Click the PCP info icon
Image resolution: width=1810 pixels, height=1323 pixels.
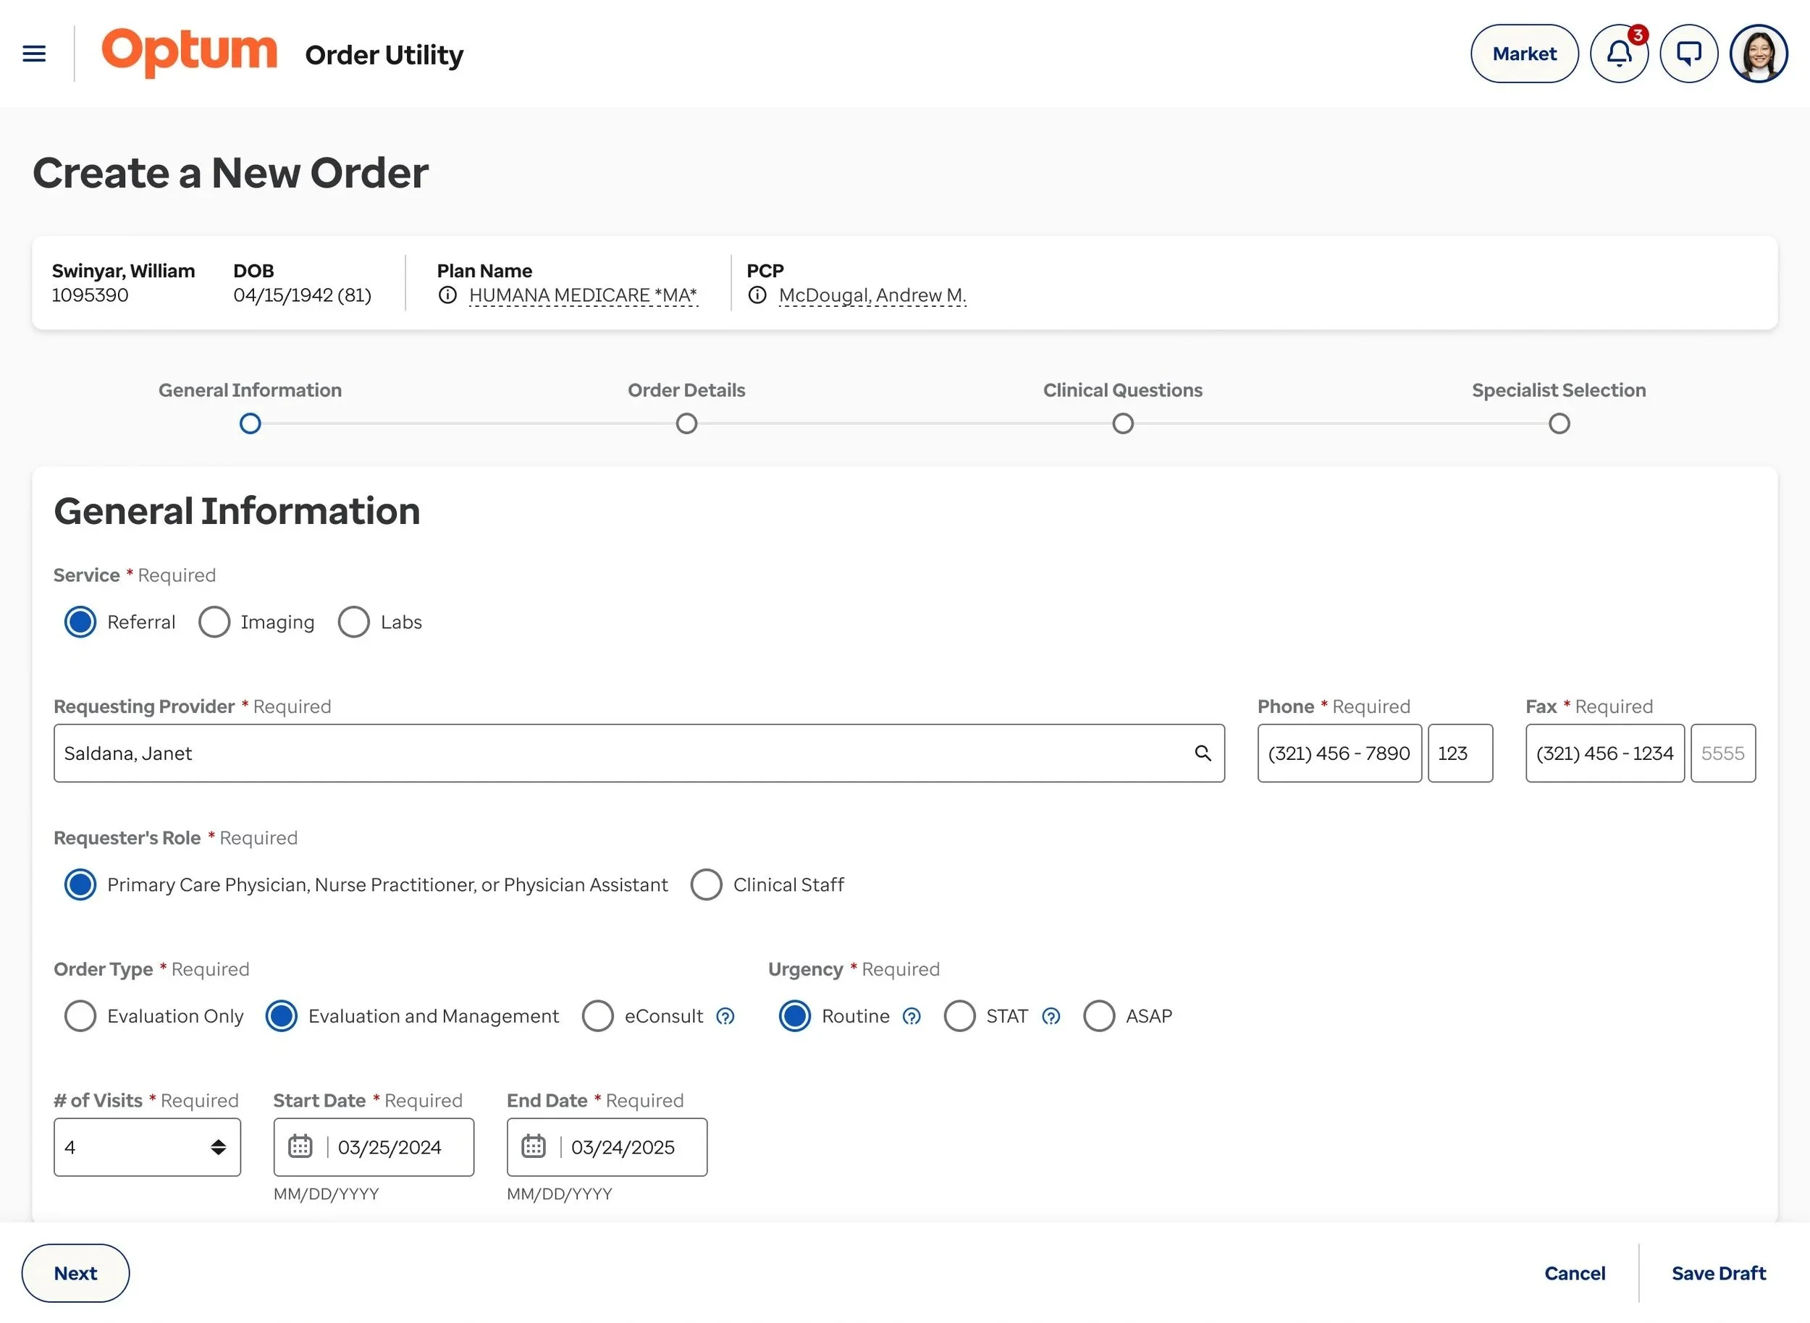point(757,295)
